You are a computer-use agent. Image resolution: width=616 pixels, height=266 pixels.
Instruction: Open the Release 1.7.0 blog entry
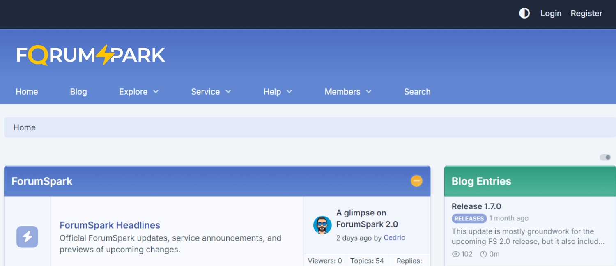pos(476,206)
